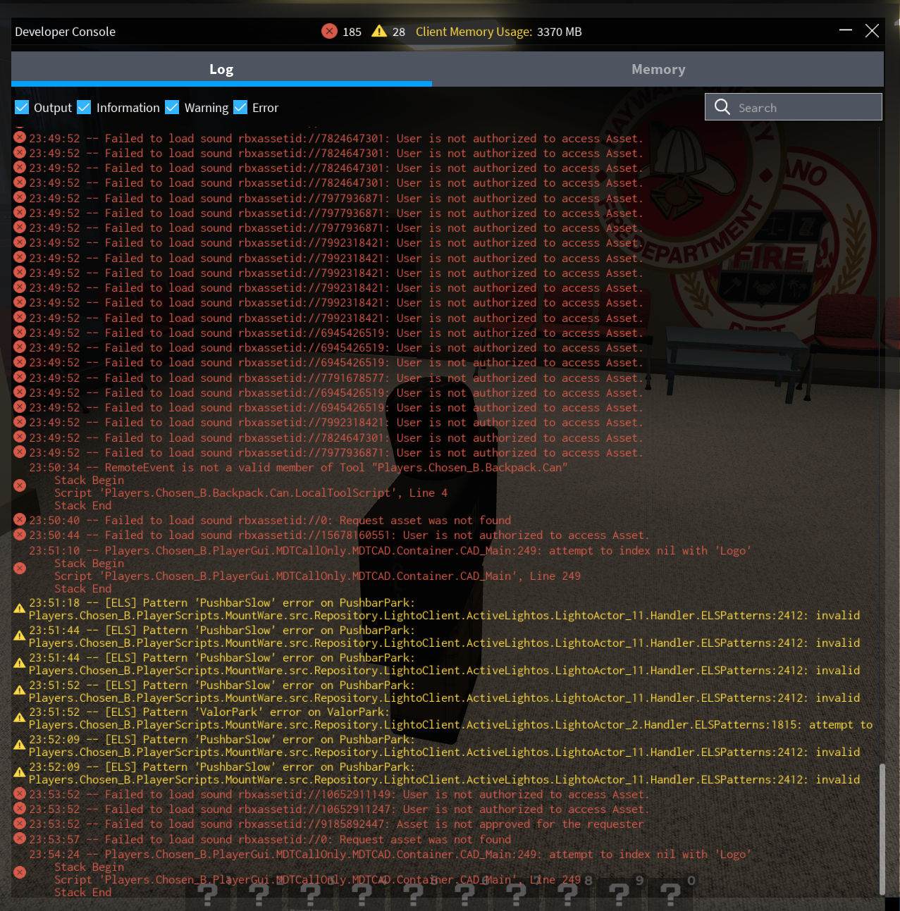Click warning icon beside the 'ValorPark' pattern entry
Screen dimensions: 900x911
point(20,717)
